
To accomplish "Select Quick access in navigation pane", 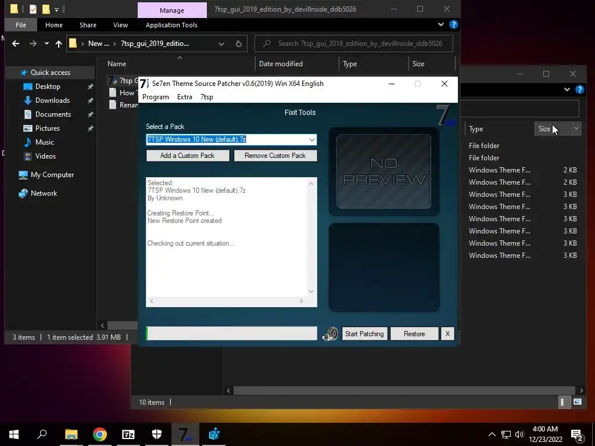I will click(50, 73).
